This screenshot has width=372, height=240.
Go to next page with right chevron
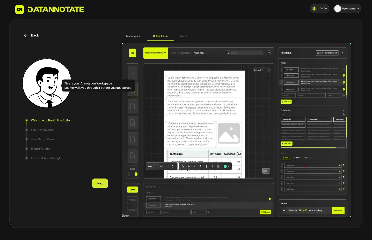(173, 166)
